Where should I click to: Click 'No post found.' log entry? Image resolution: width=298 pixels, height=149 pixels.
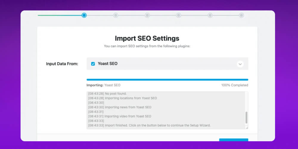pos(107,94)
